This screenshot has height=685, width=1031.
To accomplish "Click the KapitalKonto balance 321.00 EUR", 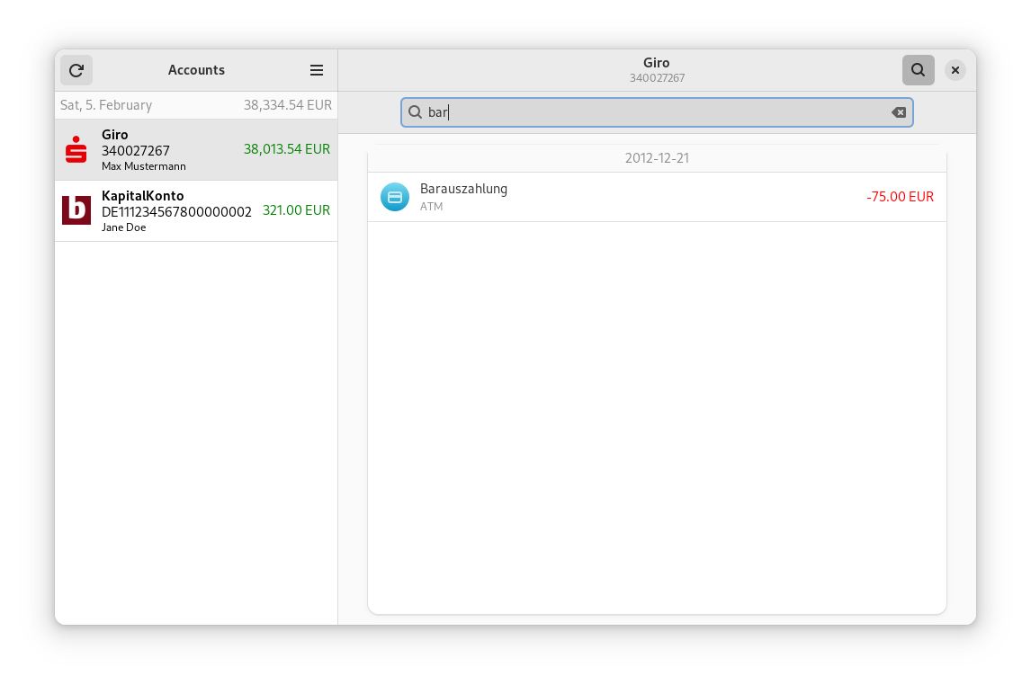I will [x=296, y=210].
